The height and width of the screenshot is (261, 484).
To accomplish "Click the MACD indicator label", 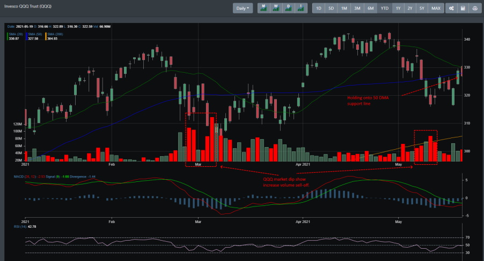I will [25, 176].
